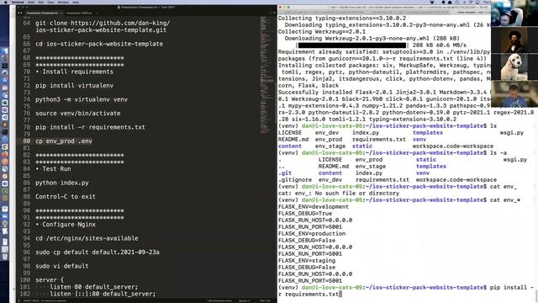This screenshot has width=538, height=303.
Task: Click the python index.py line
Action: 62,183
